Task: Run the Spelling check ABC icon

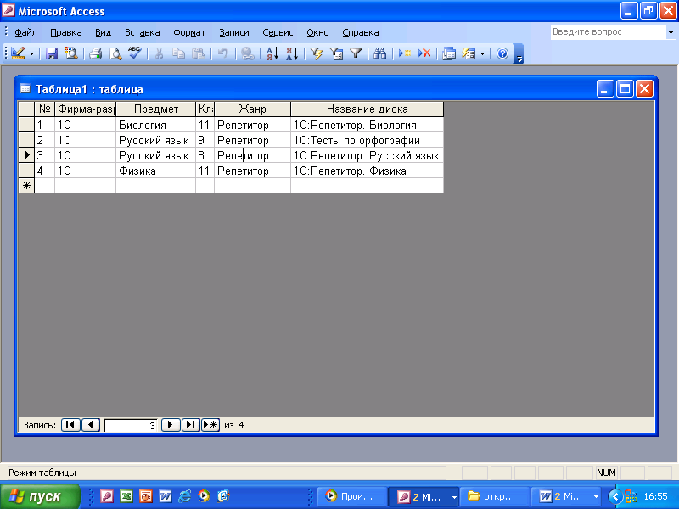Action: [x=135, y=53]
